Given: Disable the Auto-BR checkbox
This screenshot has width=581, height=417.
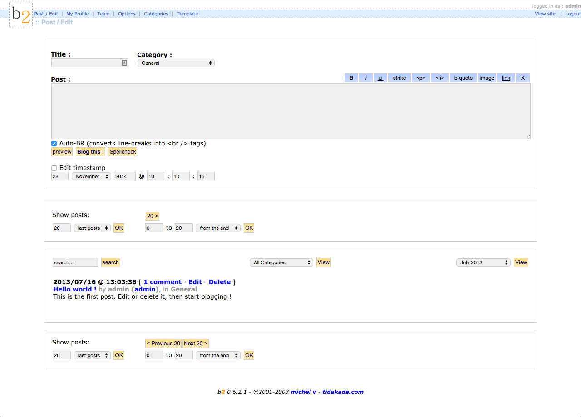Looking at the screenshot, I should click(54, 144).
